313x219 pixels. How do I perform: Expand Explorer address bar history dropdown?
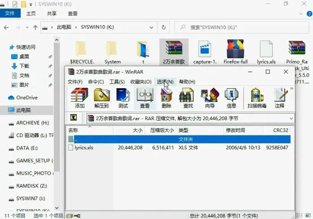152,27
